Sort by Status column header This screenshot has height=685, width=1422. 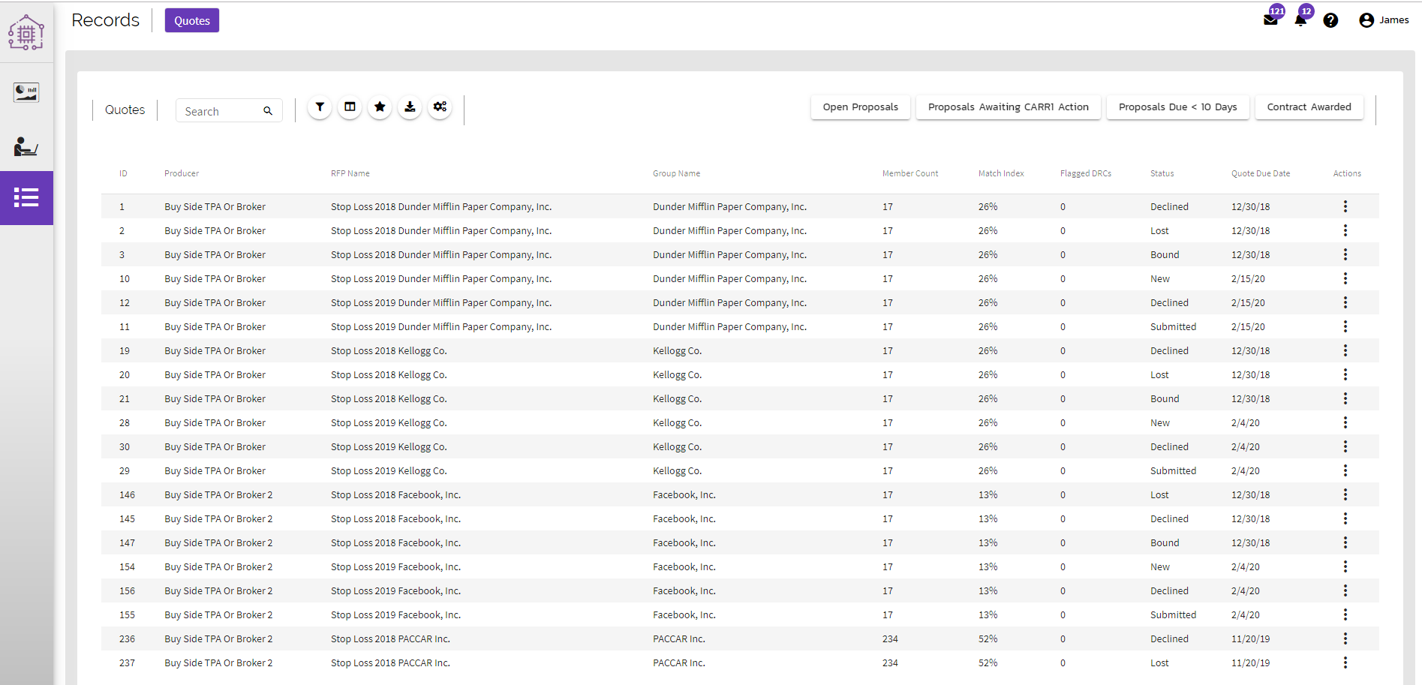[x=1162, y=173]
